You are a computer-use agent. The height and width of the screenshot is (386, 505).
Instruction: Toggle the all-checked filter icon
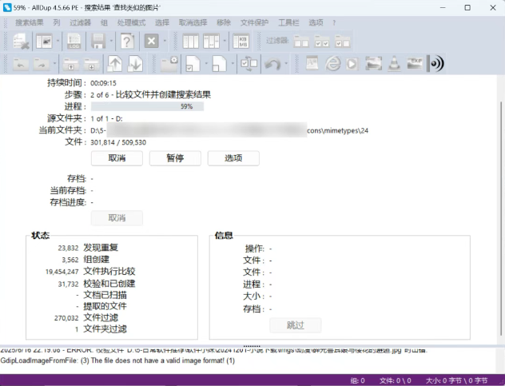click(322, 41)
